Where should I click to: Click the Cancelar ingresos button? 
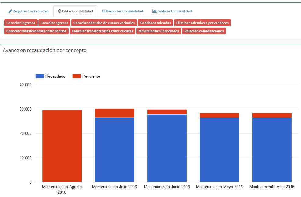pos(21,23)
